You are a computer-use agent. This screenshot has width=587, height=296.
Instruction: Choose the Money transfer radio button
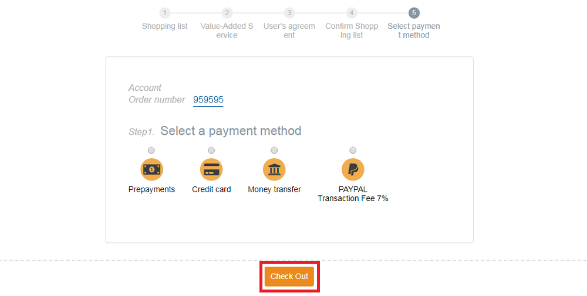[274, 150]
